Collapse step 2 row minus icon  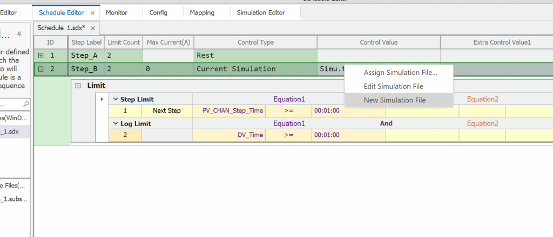(41, 69)
